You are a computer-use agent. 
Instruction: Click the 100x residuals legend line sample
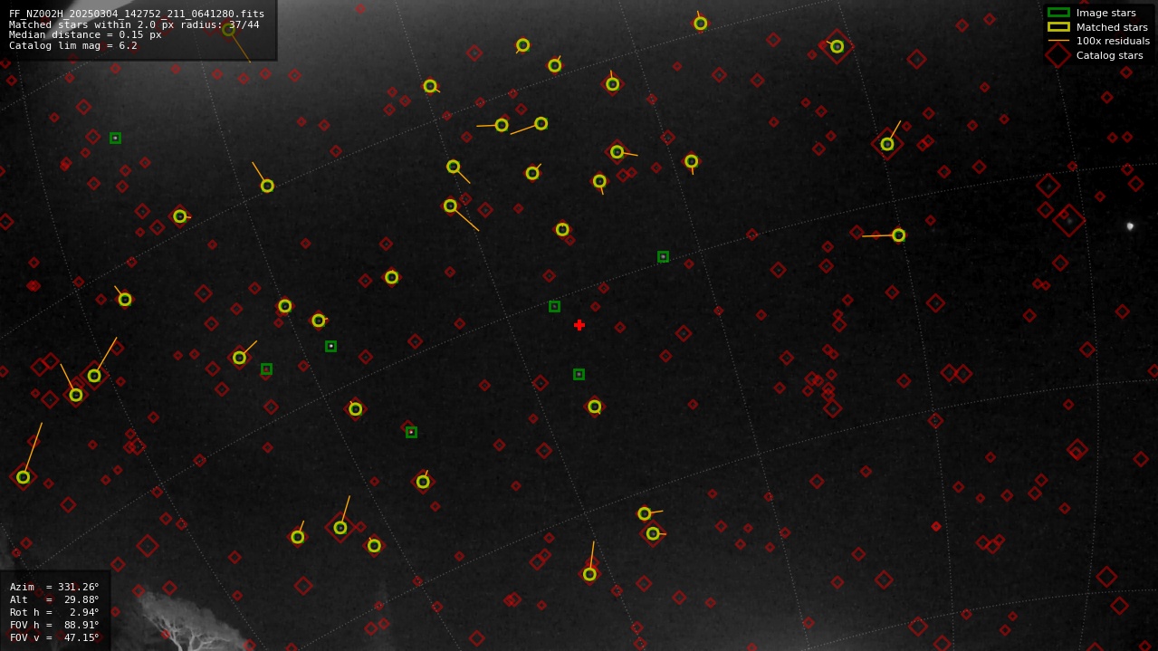pyautogui.click(x=1058, y=41)
